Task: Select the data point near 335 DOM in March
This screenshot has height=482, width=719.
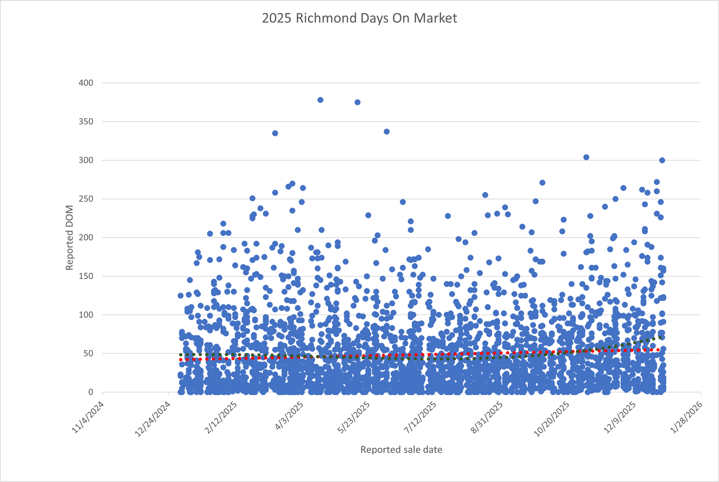Action: tap(275, 133)
